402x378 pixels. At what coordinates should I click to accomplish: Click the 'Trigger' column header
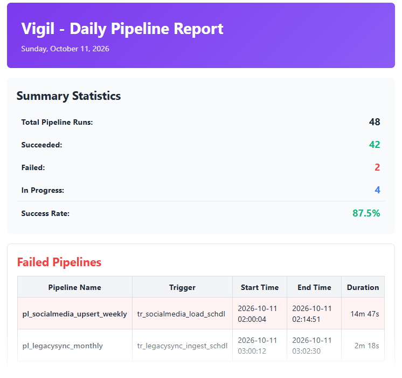coord(182,287)
